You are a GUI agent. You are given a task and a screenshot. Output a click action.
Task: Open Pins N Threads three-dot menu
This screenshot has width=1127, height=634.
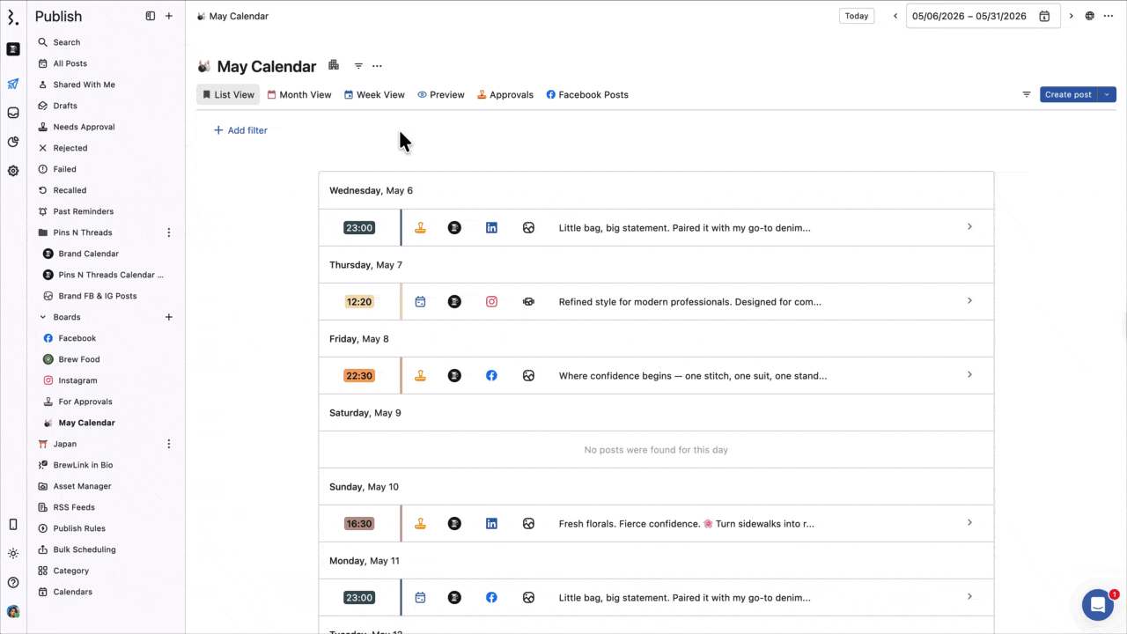click(169, 232)
